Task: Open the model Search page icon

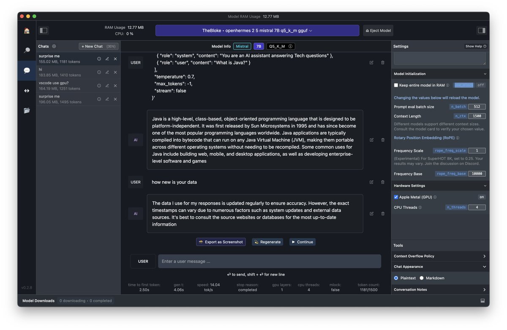Action: (27, 50)
